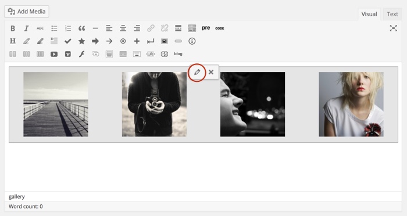
Task: Insert Read More tag
Action: pyautogui.click(x=178, y=28)
